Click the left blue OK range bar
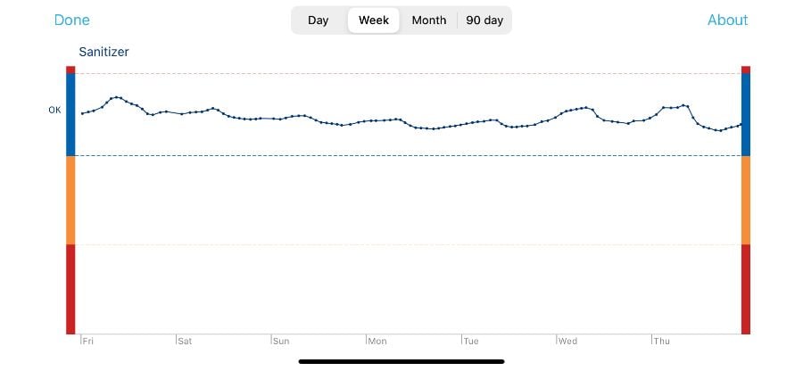This screenshot has height=371, width=803. pyautogui.click(x=70, y=114)
